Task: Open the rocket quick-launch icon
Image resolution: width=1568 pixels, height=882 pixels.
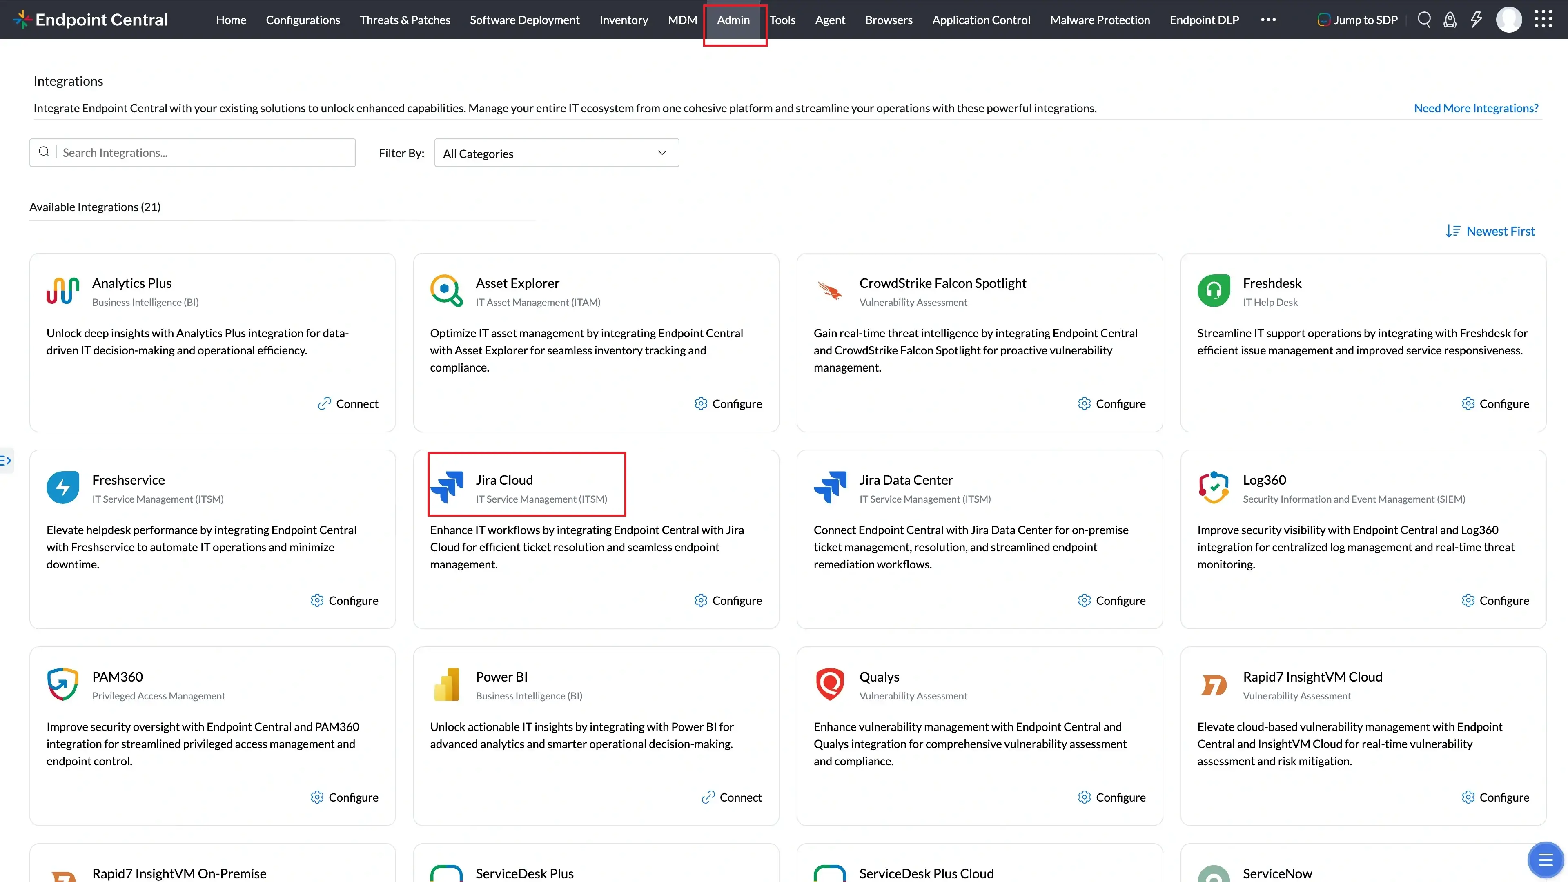Action: [1450, 20]
